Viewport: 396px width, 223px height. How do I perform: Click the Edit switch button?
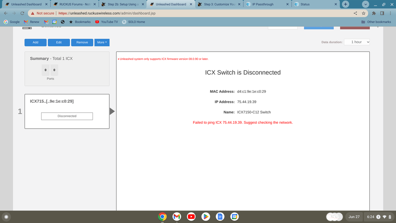pyautogui.click(x=59, y=42)
